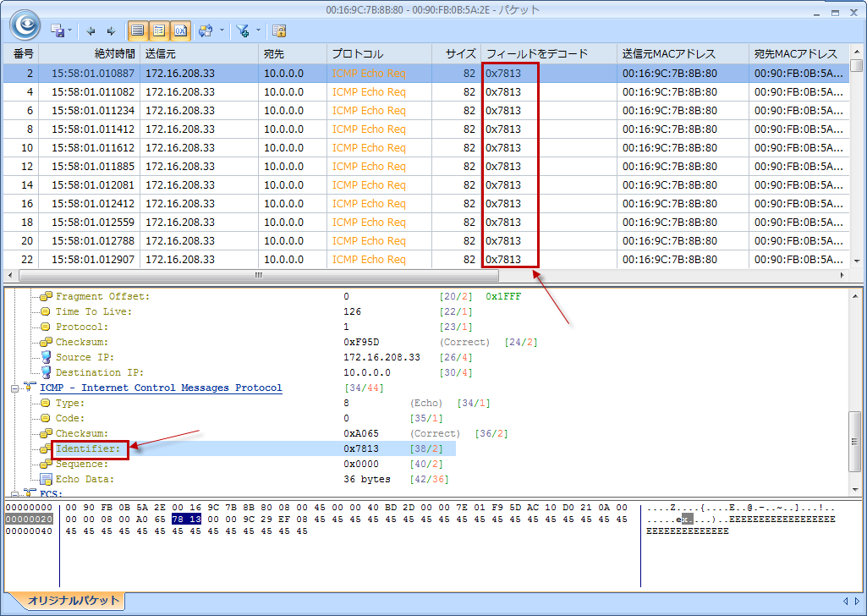Select the Sequence field in decode tree
The height and width of the screenshot is (616, 867).
coord(81,464)
